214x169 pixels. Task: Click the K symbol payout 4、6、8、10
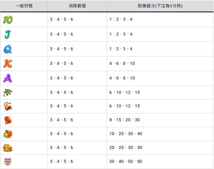(122, 63)
